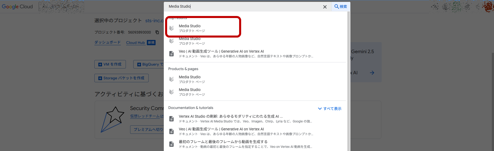The height and width of the screenshot is (151, 494).
Task: Click the 検索 search button
Action: [341, 7]
